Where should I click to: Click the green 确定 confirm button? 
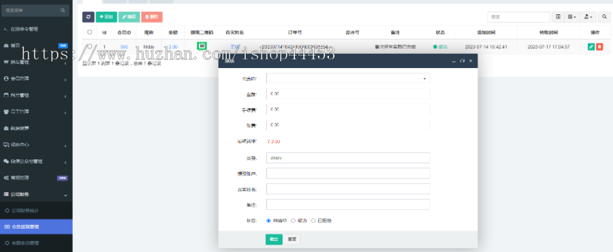point(274,240)
